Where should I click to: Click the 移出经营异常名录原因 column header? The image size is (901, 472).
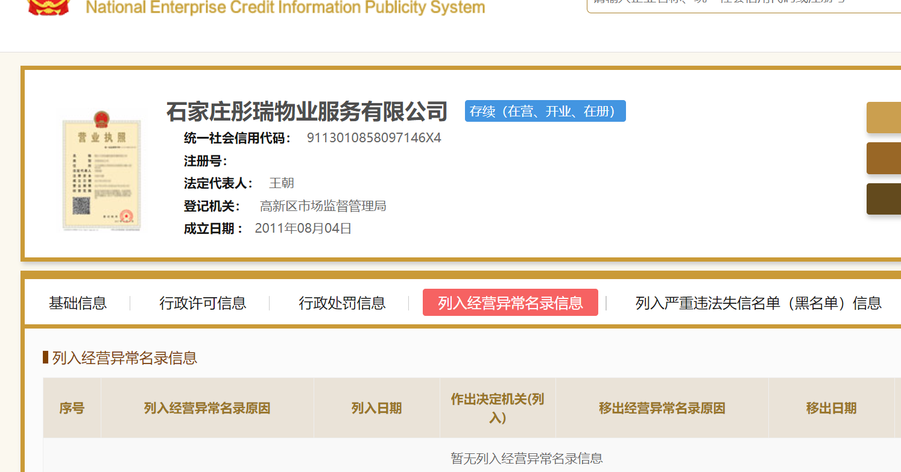coord(662,408)
